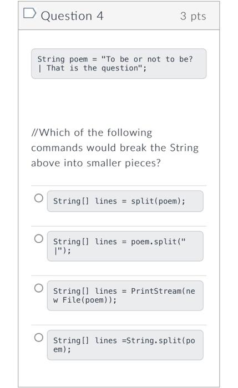
Task: Click the 'Which of the following' question text
Action: coord(92,133)
